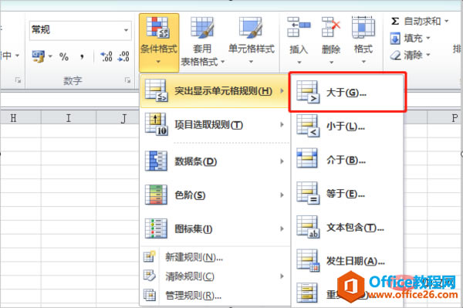Select 等于(E) equal to rule
Screen dimensions: 463x308
tap(347, 194)
